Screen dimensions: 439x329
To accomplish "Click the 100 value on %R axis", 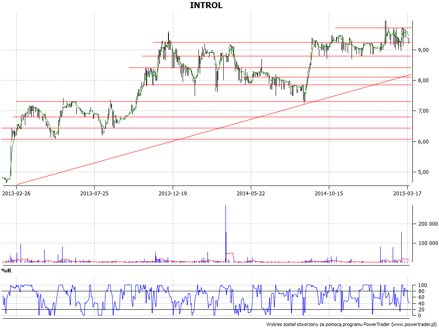I will pyautogui.click(x=422, y=285).
